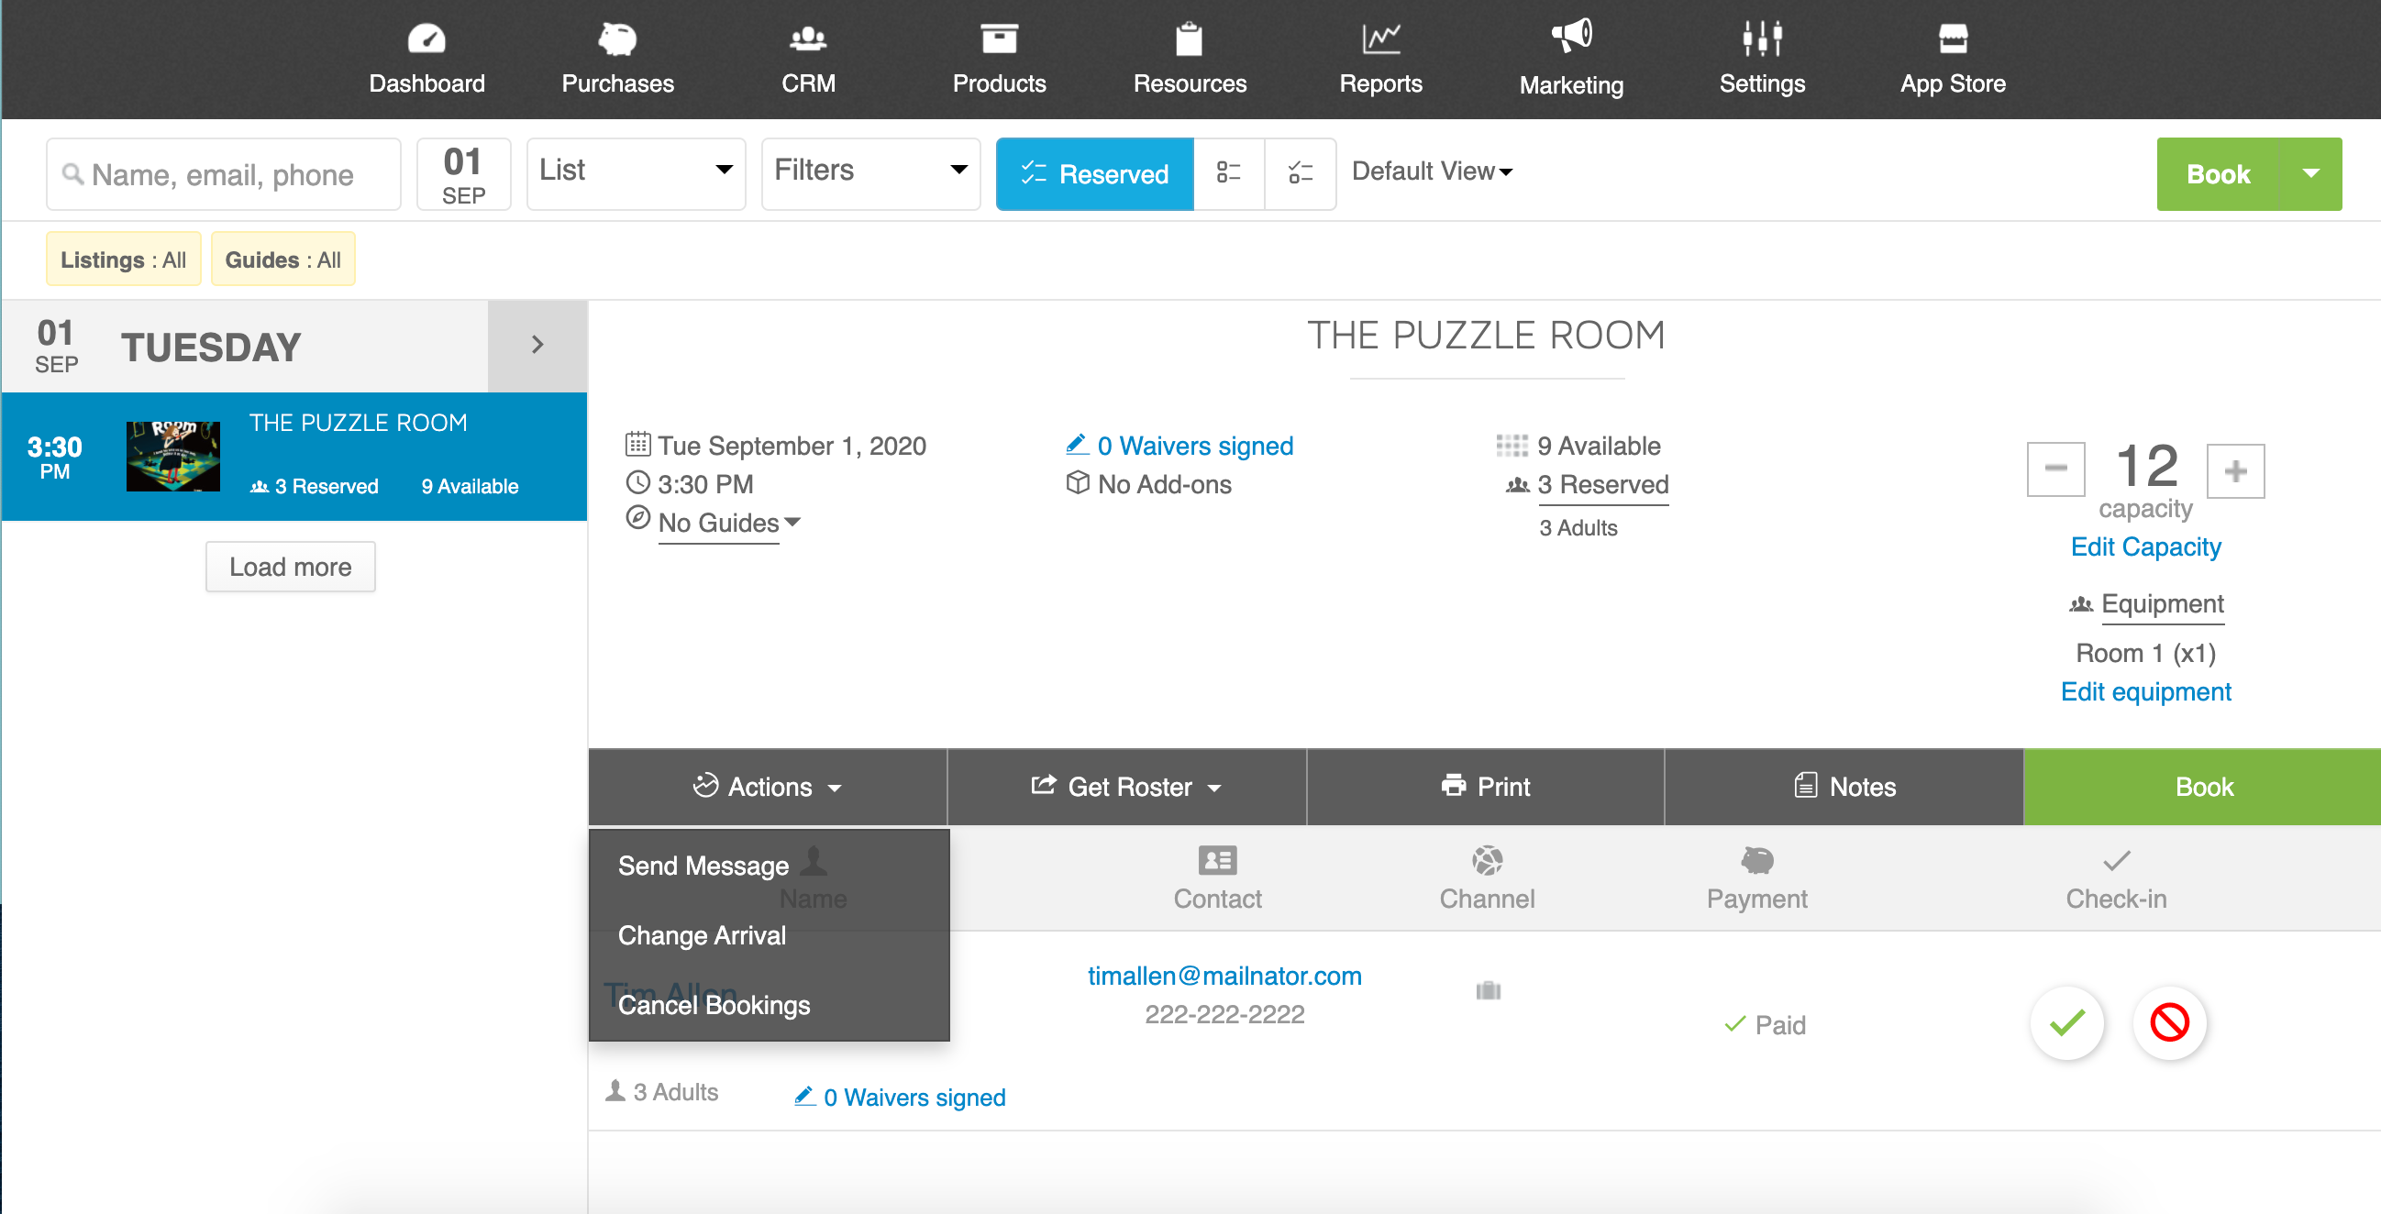Focus the Name, email, phone search field

(224, 173)
